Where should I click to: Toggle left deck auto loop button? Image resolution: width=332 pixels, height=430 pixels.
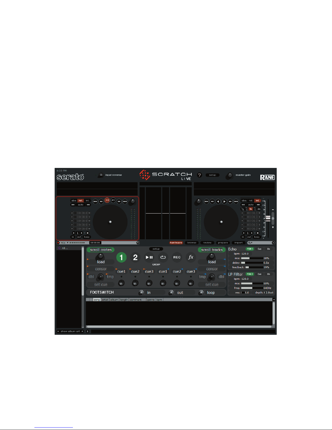(80, 205)
